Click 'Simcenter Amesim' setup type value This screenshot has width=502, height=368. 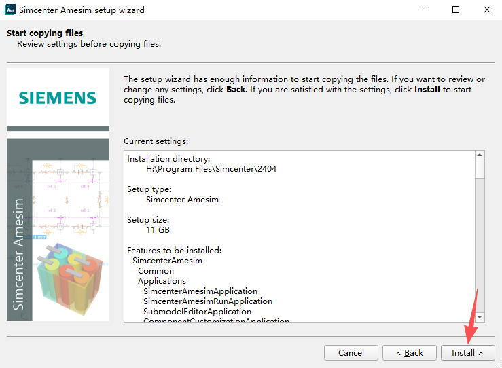coord(182,200)
